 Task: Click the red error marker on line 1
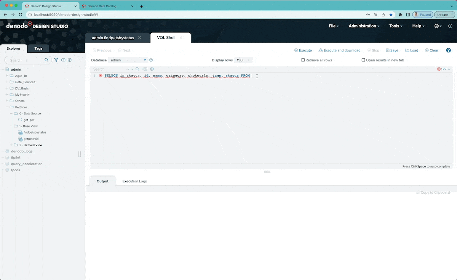click(101, 76)
